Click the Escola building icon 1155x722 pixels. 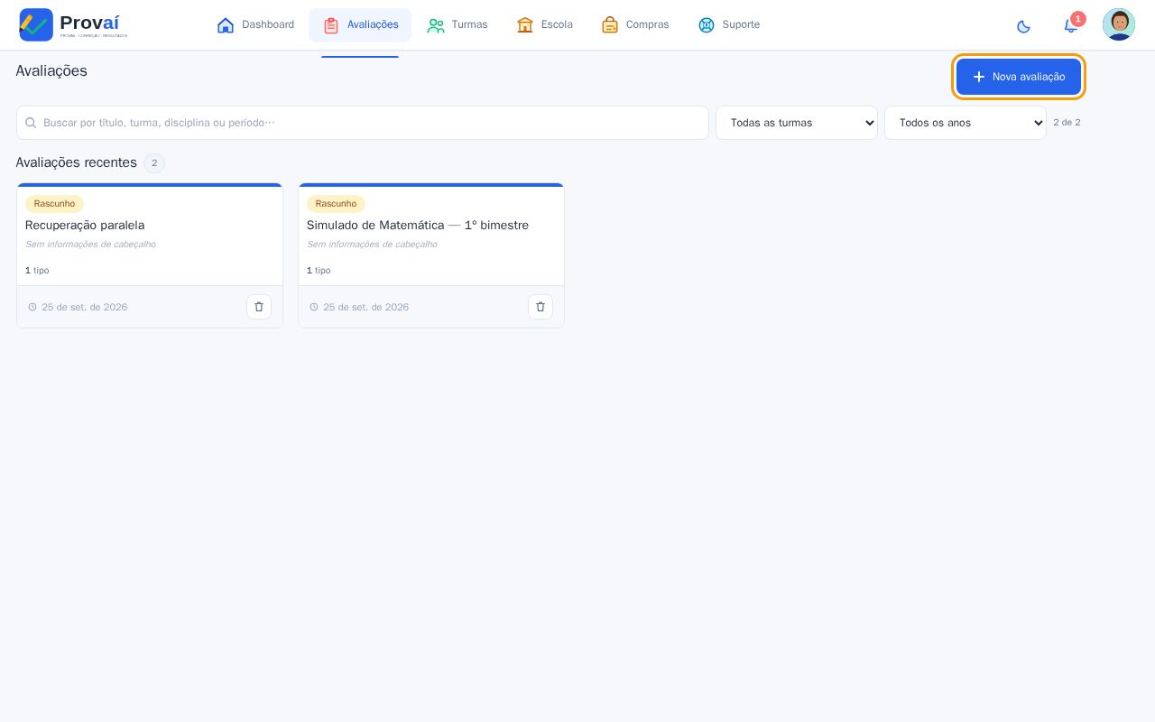click(525, 25)
